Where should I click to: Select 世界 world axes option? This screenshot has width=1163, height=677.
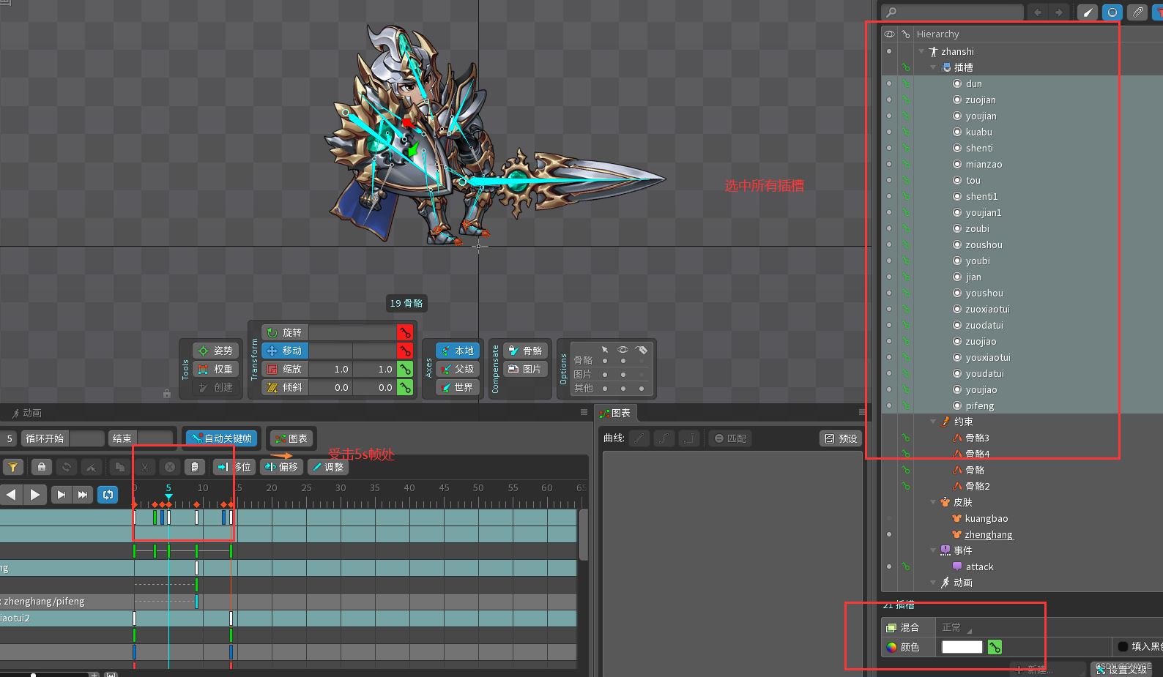pos(458,387)
